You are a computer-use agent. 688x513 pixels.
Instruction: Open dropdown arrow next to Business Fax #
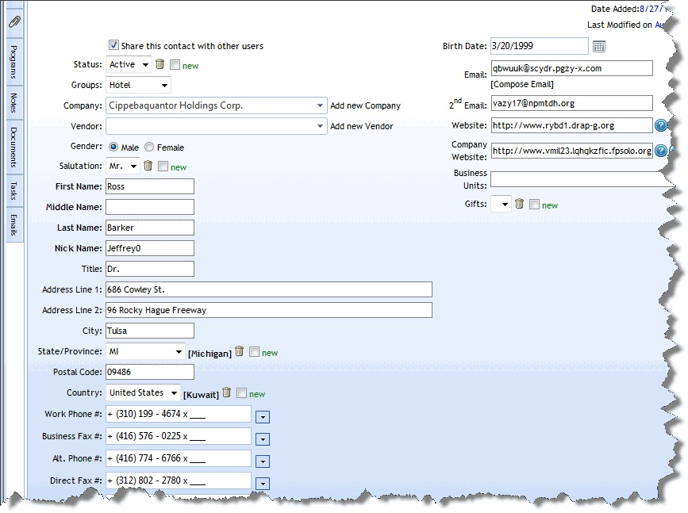tap(263, 439)
